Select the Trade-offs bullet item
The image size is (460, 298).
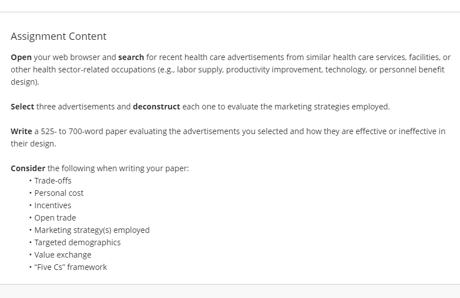click(x=53, y=181)
